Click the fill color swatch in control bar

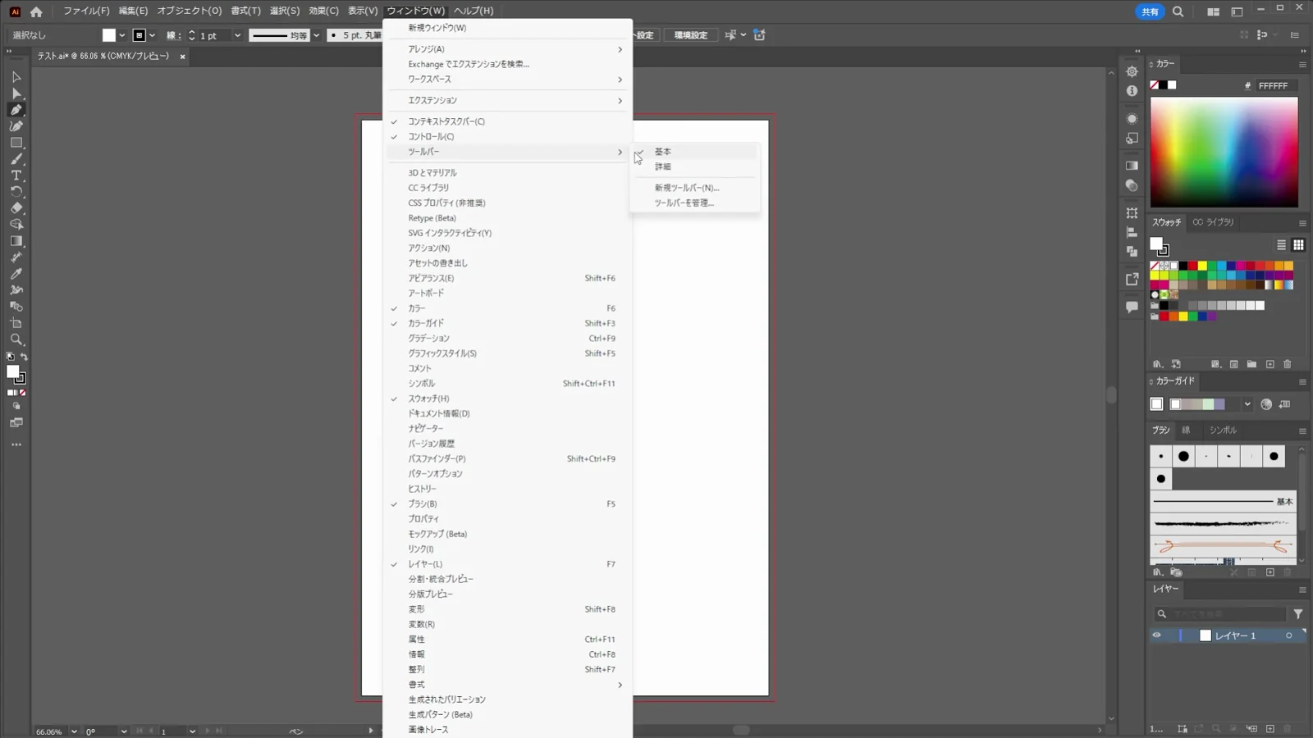(x=109, y=35)
